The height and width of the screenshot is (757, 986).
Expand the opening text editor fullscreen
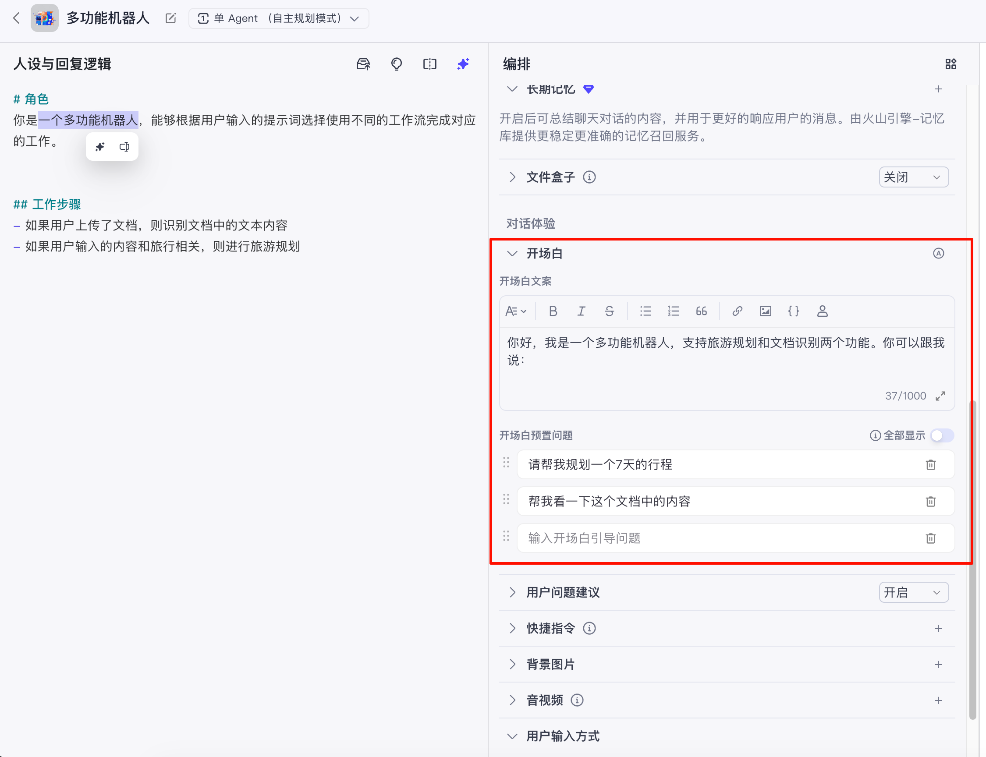(940, 396)
